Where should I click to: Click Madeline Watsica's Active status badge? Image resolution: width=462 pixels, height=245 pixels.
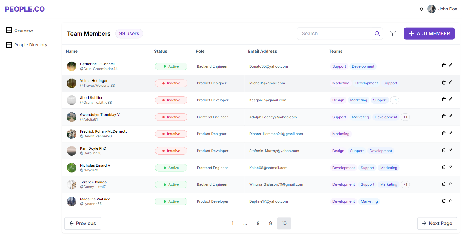click(x=171, y=201)
